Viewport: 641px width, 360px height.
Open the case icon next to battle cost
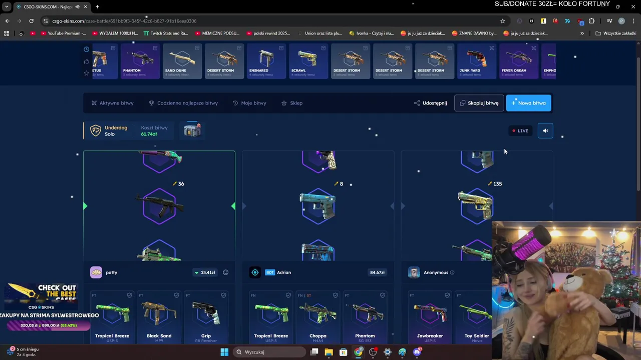pyautogui.click(x=192, y=130)
